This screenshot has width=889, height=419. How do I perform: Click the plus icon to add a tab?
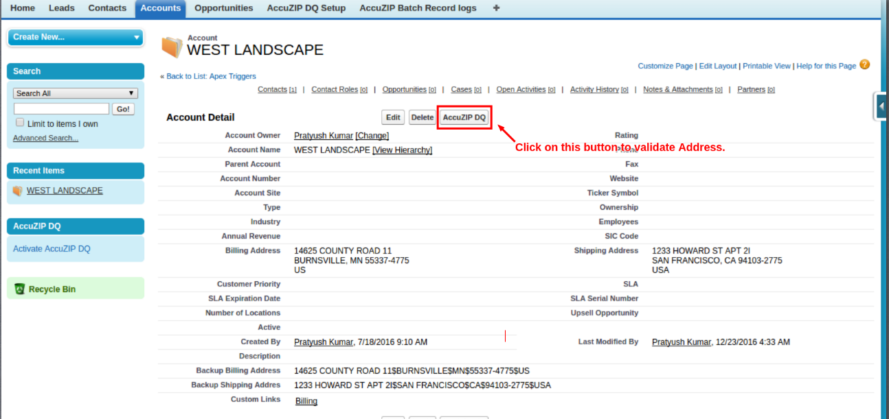pyautogui.click(x=496, y=8)
